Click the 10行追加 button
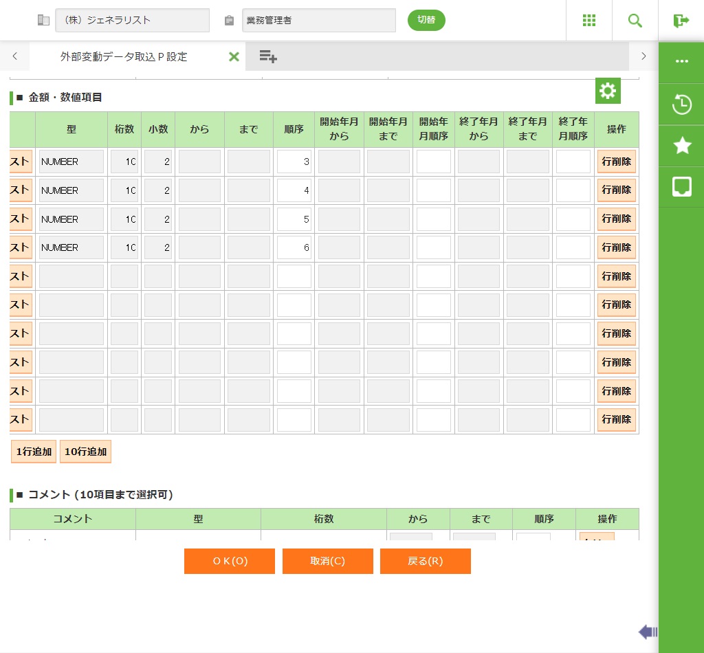The image size is (704, 653). pos(85,452)
